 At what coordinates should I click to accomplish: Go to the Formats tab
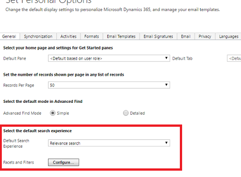(92, 36)
